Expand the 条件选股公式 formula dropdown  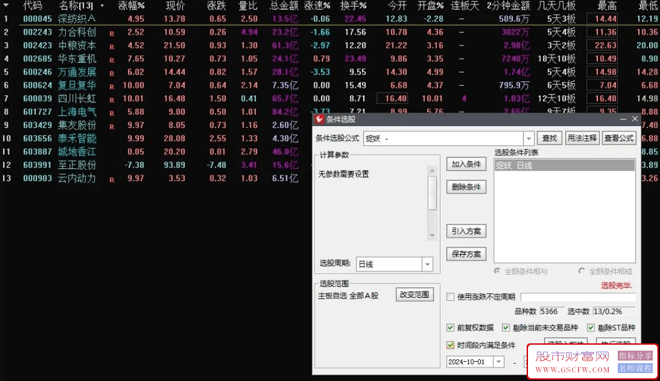pos(529,138)
